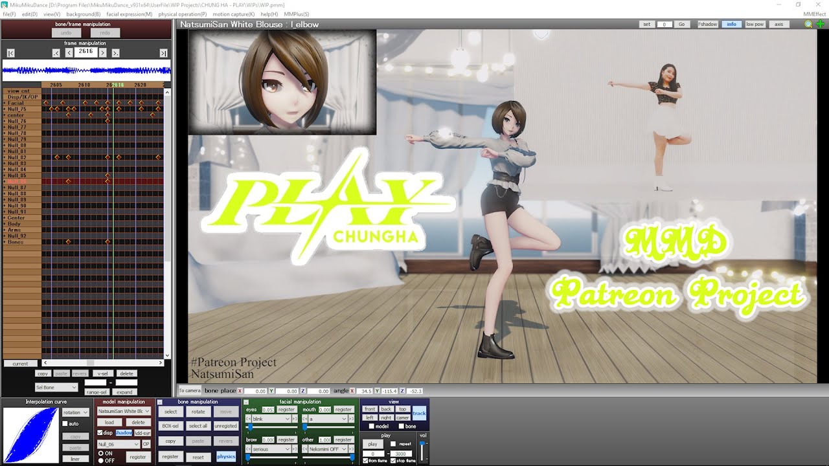Go to previous keyframe button
The height and width of the screenshot is (466, 829).
(x=56, y=53)
